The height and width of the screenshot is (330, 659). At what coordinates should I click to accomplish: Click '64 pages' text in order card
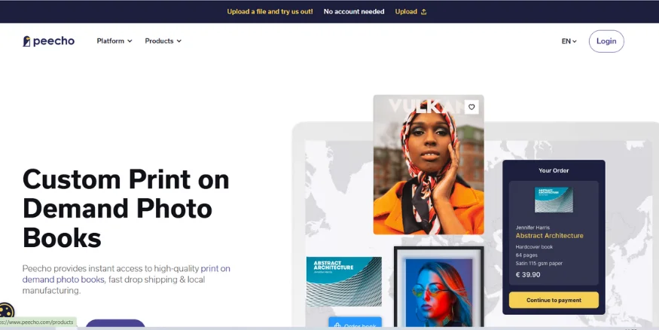(526, 255)
